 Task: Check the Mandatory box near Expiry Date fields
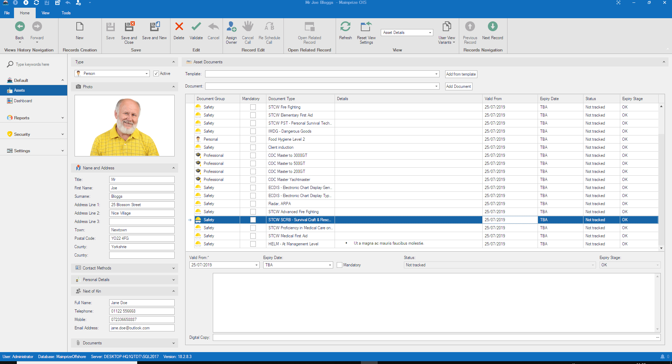tap(339, 265)
